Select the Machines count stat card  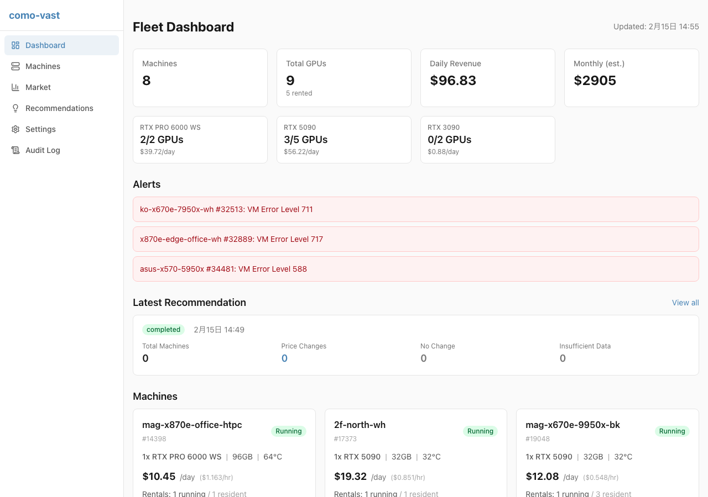coord(200,78)
